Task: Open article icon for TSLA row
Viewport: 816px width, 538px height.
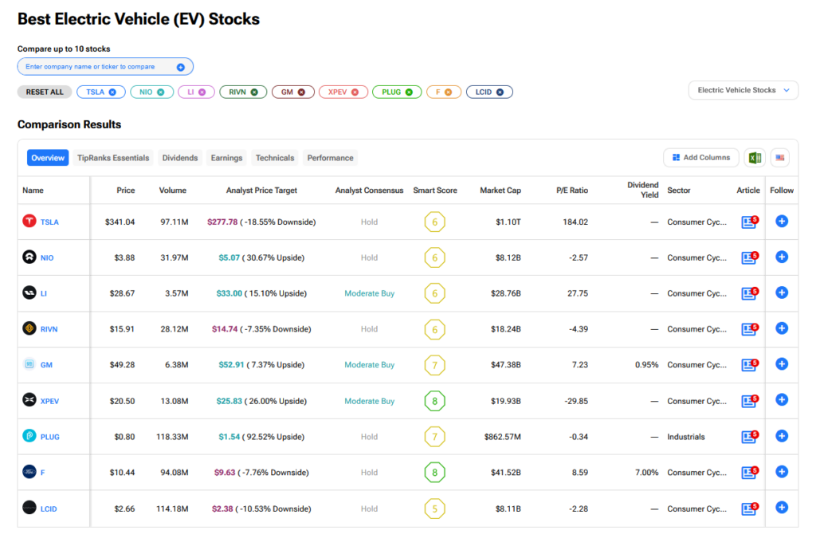Action: point(749,222)
